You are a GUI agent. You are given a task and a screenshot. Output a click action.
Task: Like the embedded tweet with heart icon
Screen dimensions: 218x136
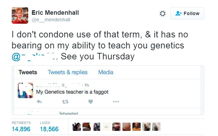pyautogui.click(x=90, y=102)
